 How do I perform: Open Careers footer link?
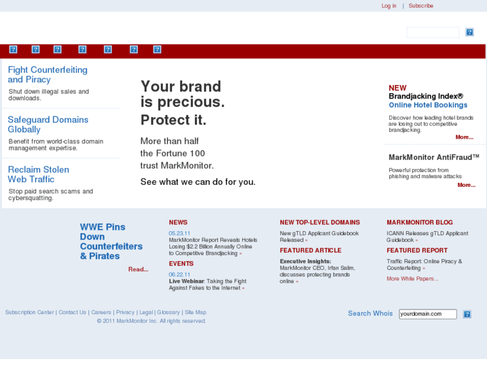pyautogui.click(x=101, y=312)
